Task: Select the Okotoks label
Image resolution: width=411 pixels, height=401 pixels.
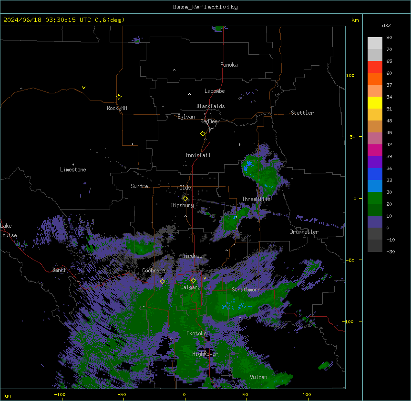Action: coord(196,333)
